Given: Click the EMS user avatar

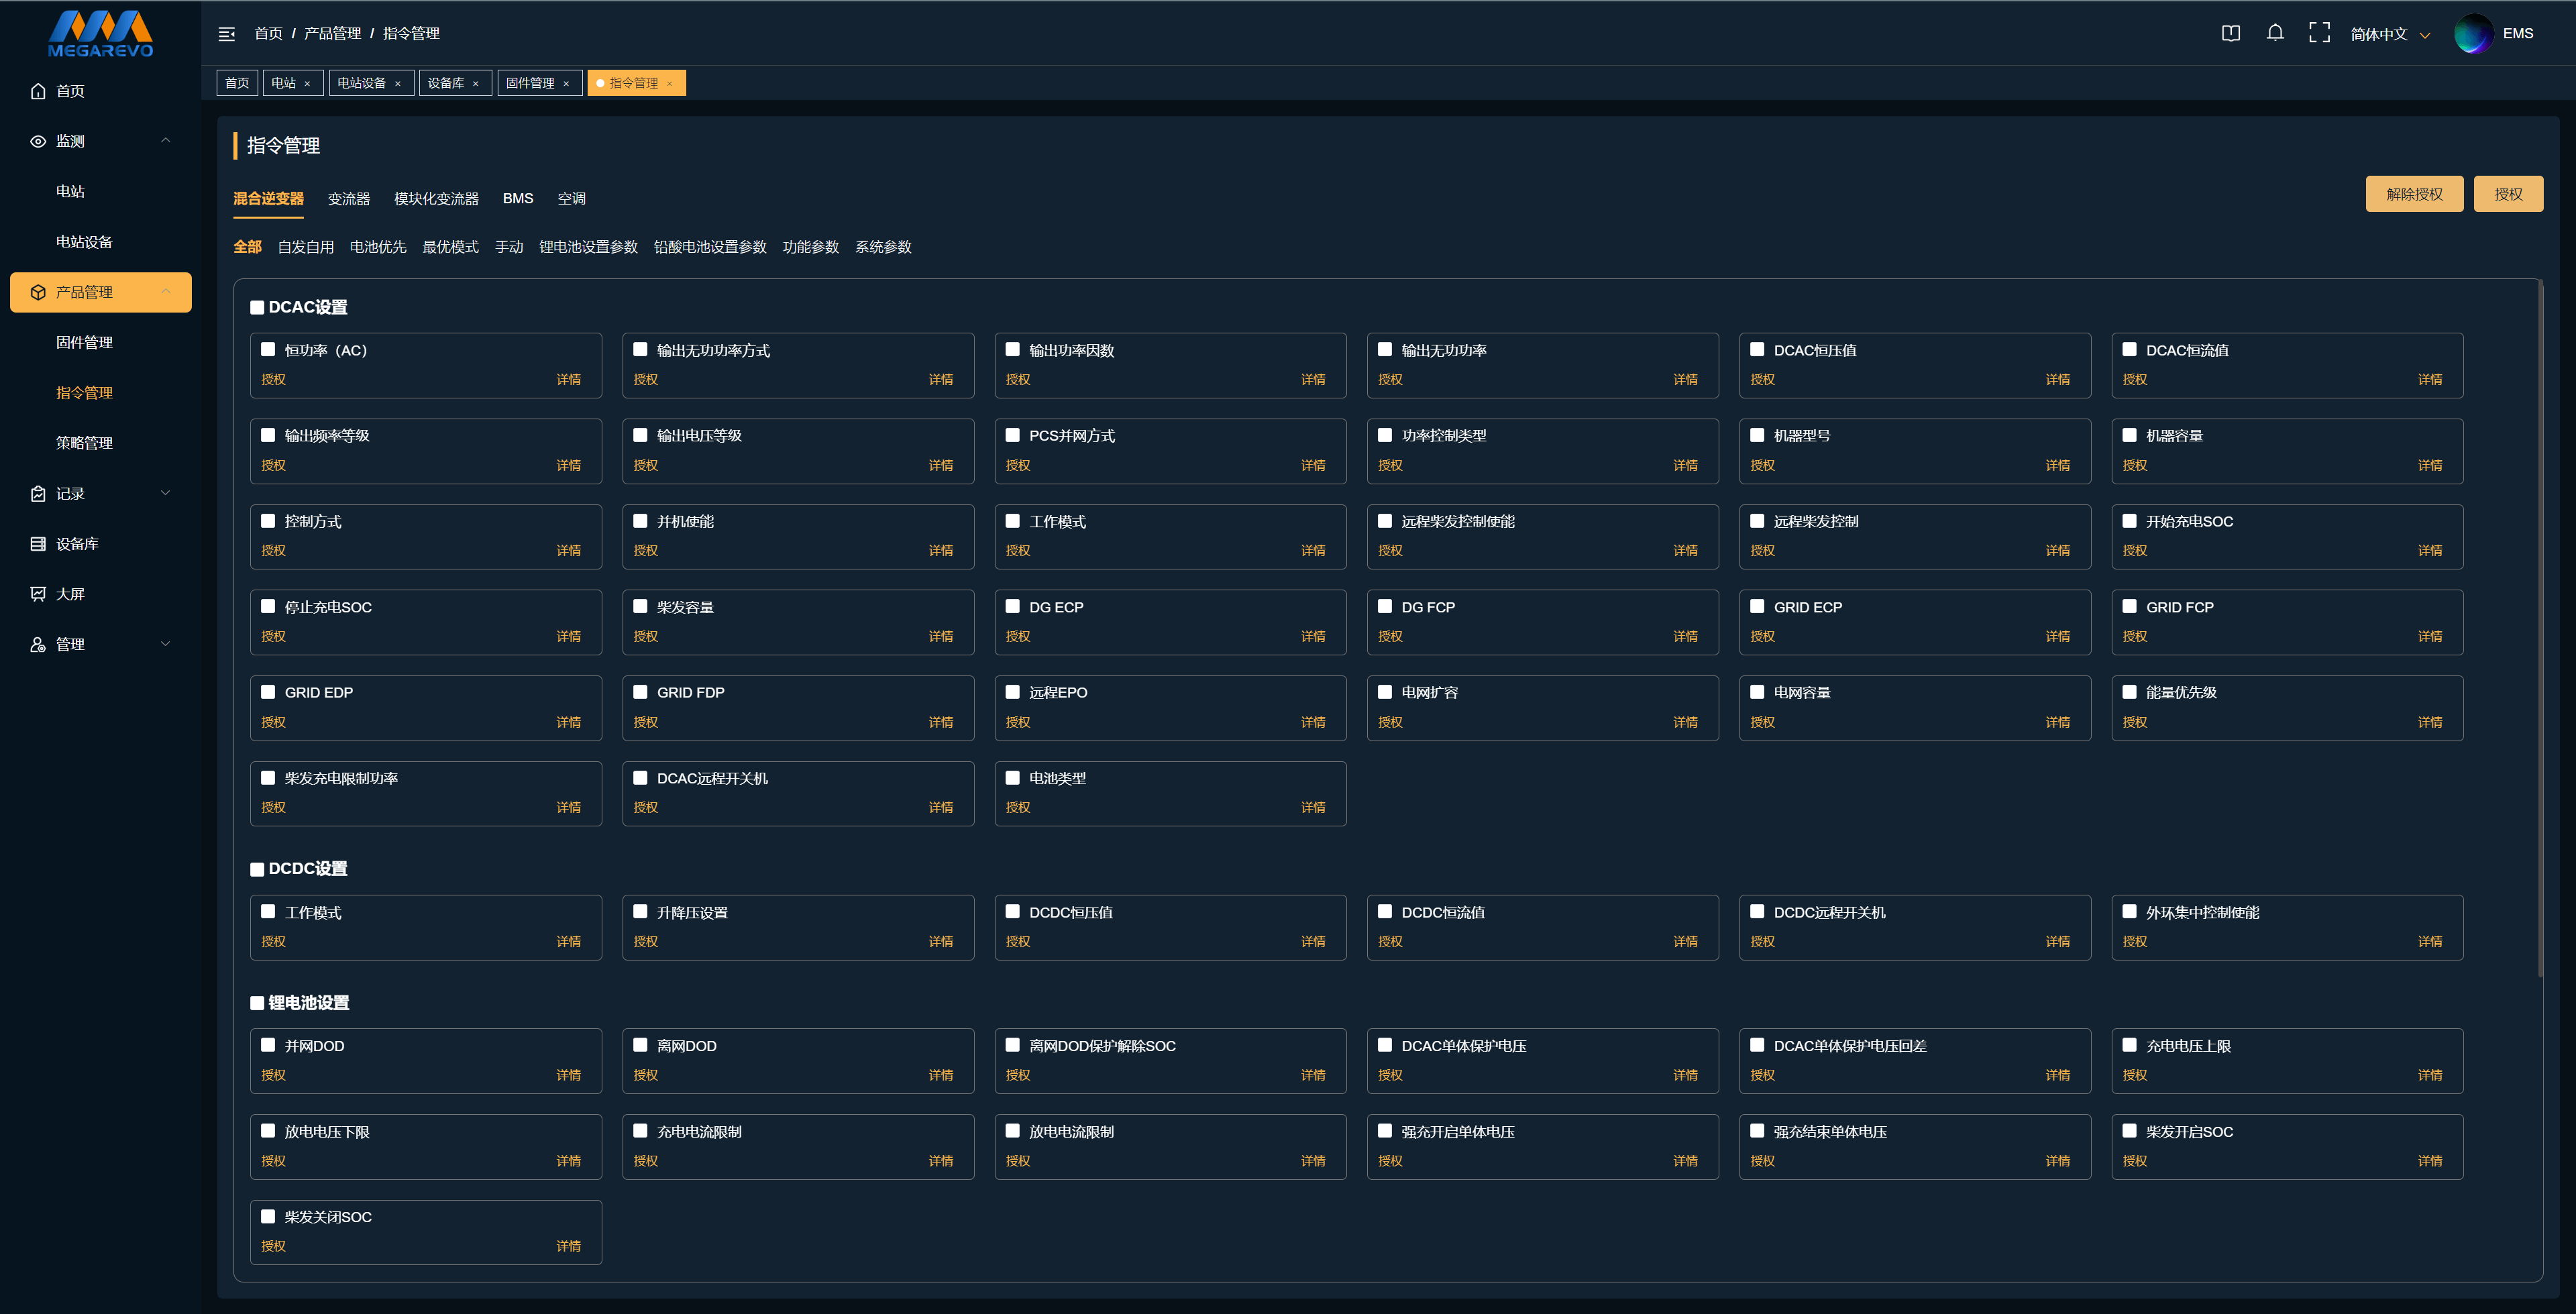Looking at the screenshot, I should pyautogui.click(x=2473, y=34).
